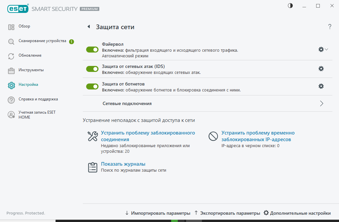339x222 pixels.
Task: Click the Автоматический режим text under Файервол
Action: click(x=125, y=56)
